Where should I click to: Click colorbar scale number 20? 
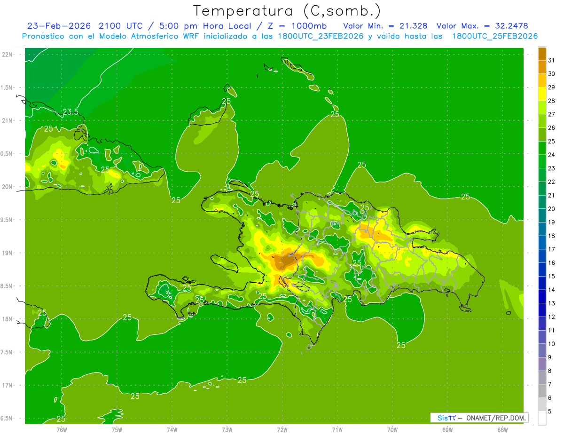coord(552,209)
